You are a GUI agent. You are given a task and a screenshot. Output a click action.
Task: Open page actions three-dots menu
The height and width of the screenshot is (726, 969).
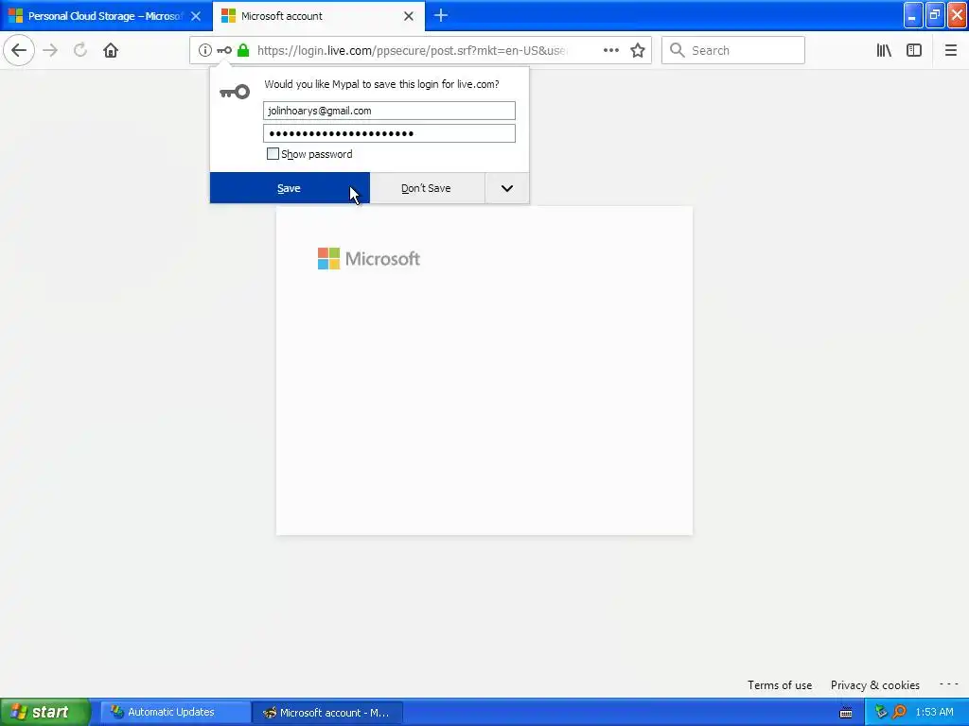(611, 50)
